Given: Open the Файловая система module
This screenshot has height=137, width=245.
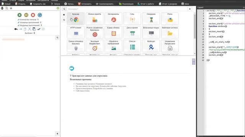Looking at the screenshot, I should pyautogui.click(x=170, y=32).
